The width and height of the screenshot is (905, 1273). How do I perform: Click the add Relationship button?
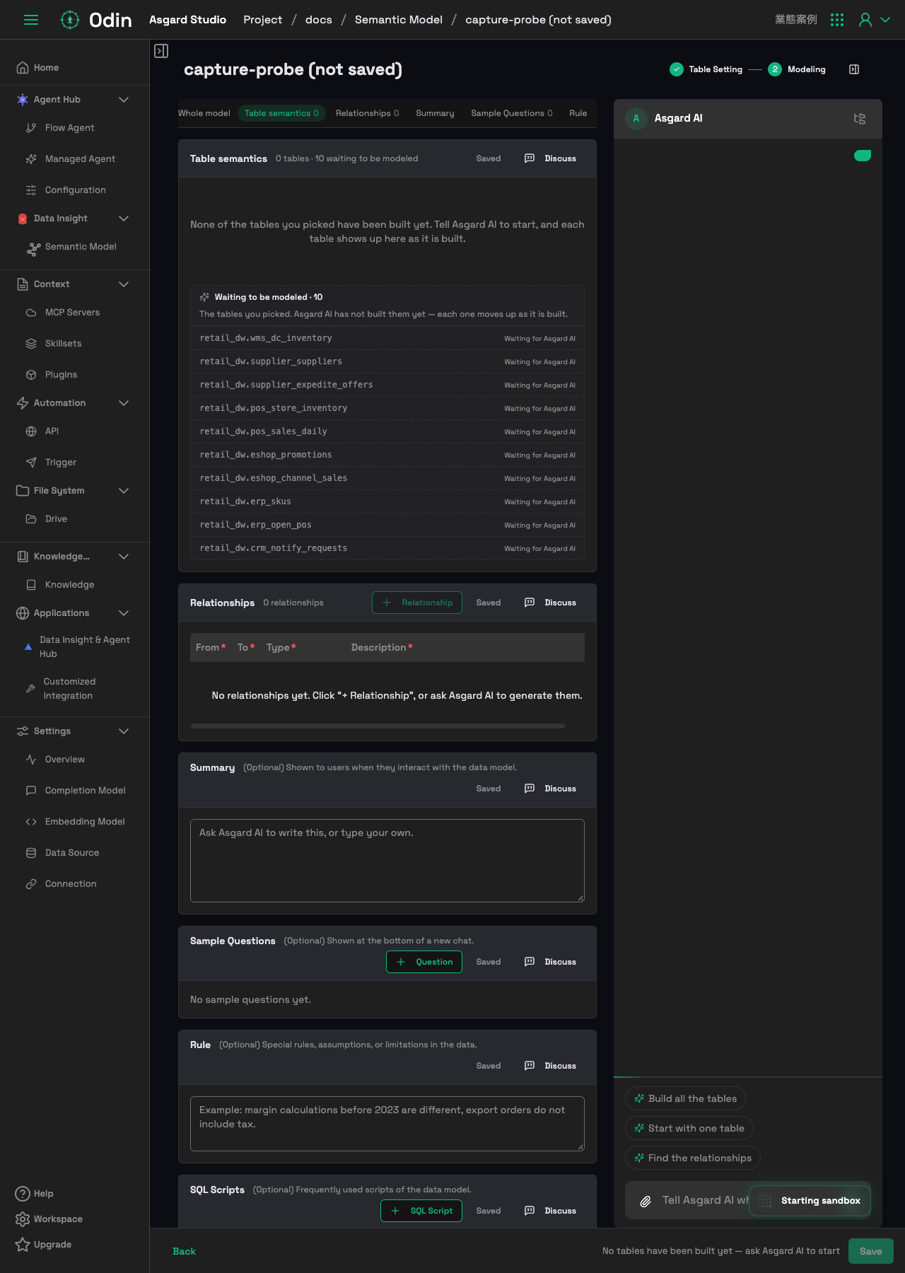pos(417,603)
